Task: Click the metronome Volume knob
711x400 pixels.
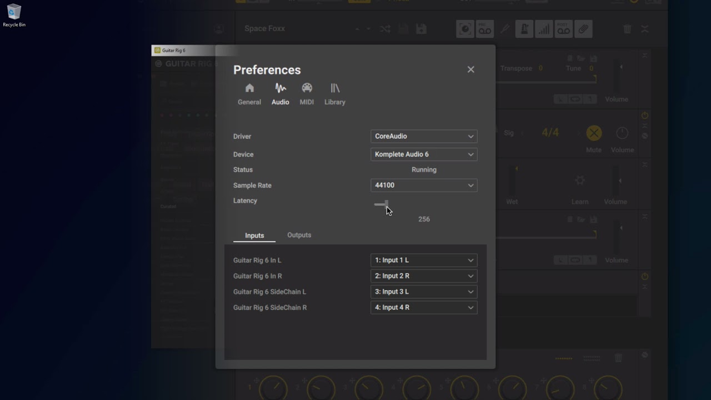Action: pos(622,133)
